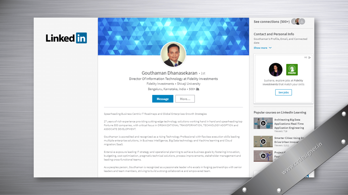Play Smarter Cities course video

(263, 141)
